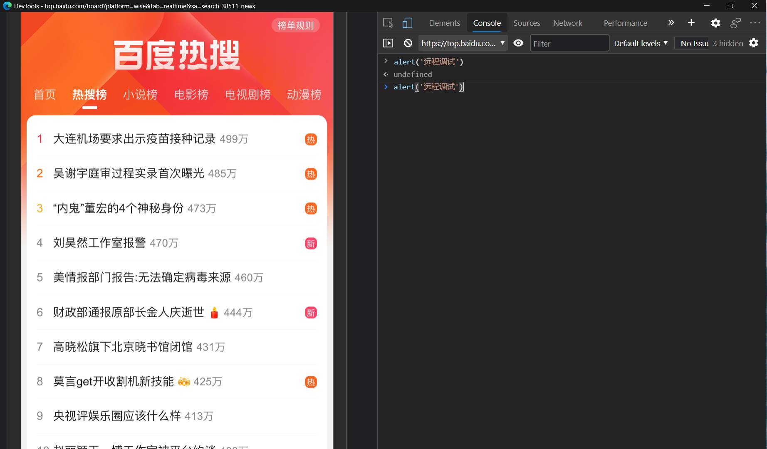Open hot item 莫言get开收割机新技能
The image size is (767, 449).
(114, 381)
